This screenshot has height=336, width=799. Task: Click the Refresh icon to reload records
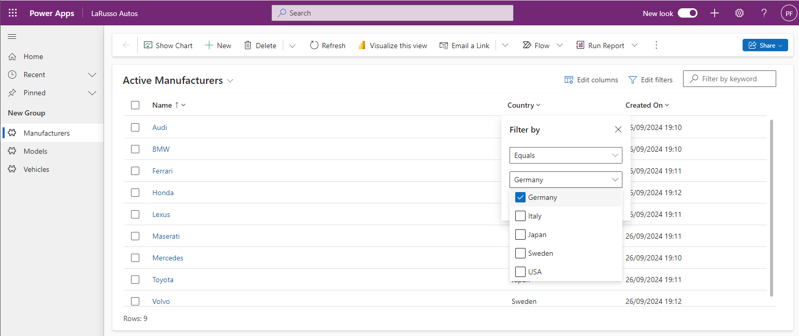click(315, 45)
